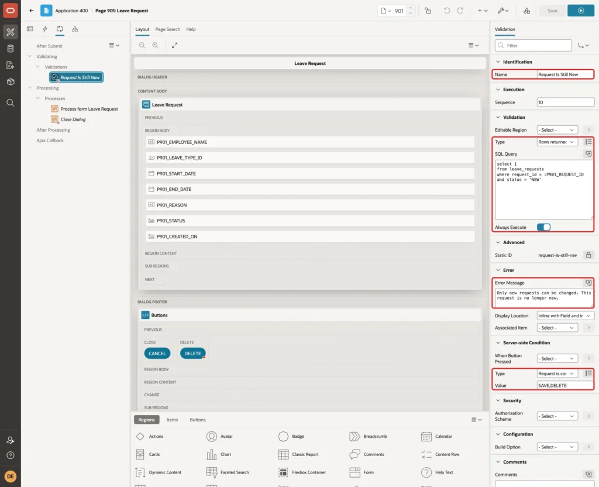Open SQL Workshop database icon in sidebar
The height and width of the screenshot is (487, 599).
(x=11, y=49)
